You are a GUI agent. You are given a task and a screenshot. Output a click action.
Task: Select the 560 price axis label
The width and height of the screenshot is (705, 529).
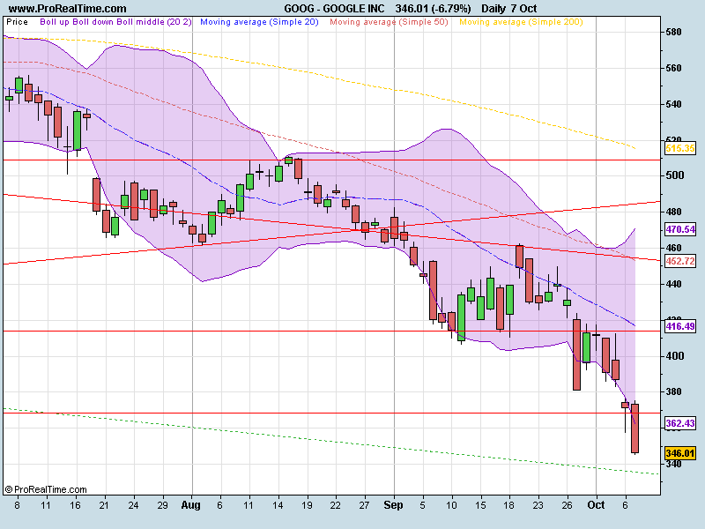(x=673, y=68)
